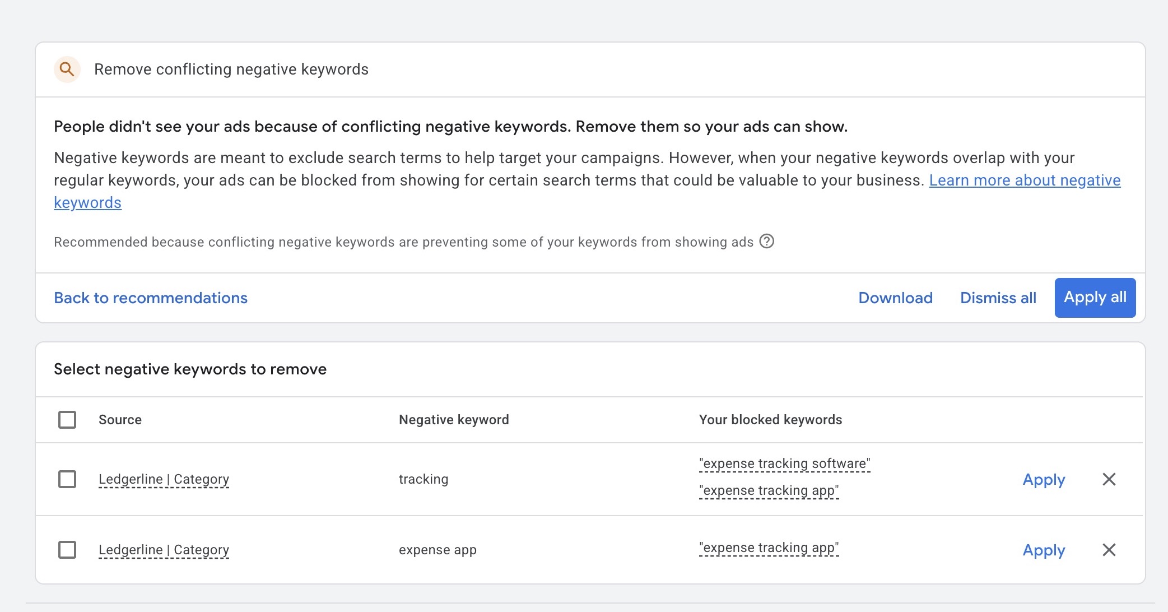Select the 'Your blocked keywords' column header
This screenshot has height=612, width=1168.
coord(771,420)
